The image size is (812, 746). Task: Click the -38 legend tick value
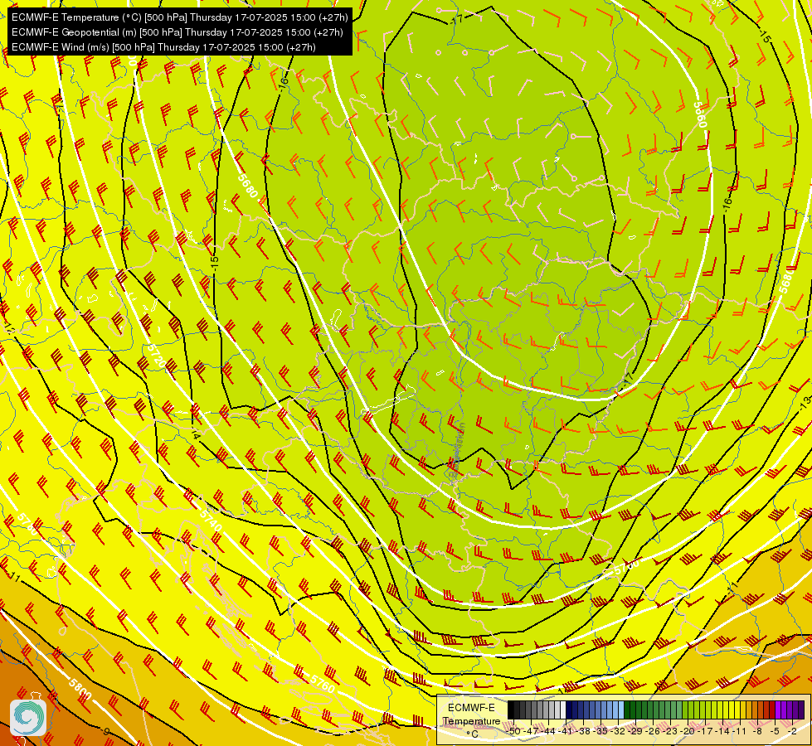click(x=584, y=732)
